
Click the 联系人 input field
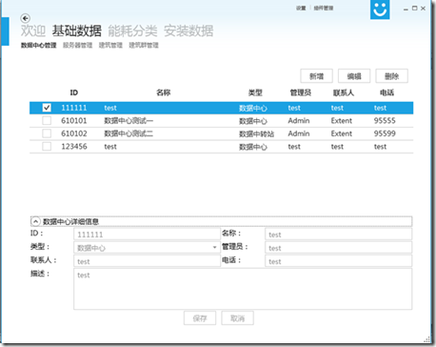(x=147, y=261)
